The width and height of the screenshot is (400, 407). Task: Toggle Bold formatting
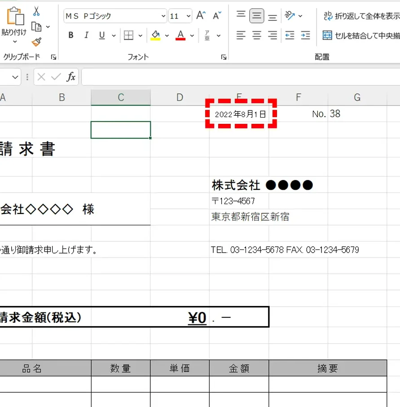click(71, 35)
